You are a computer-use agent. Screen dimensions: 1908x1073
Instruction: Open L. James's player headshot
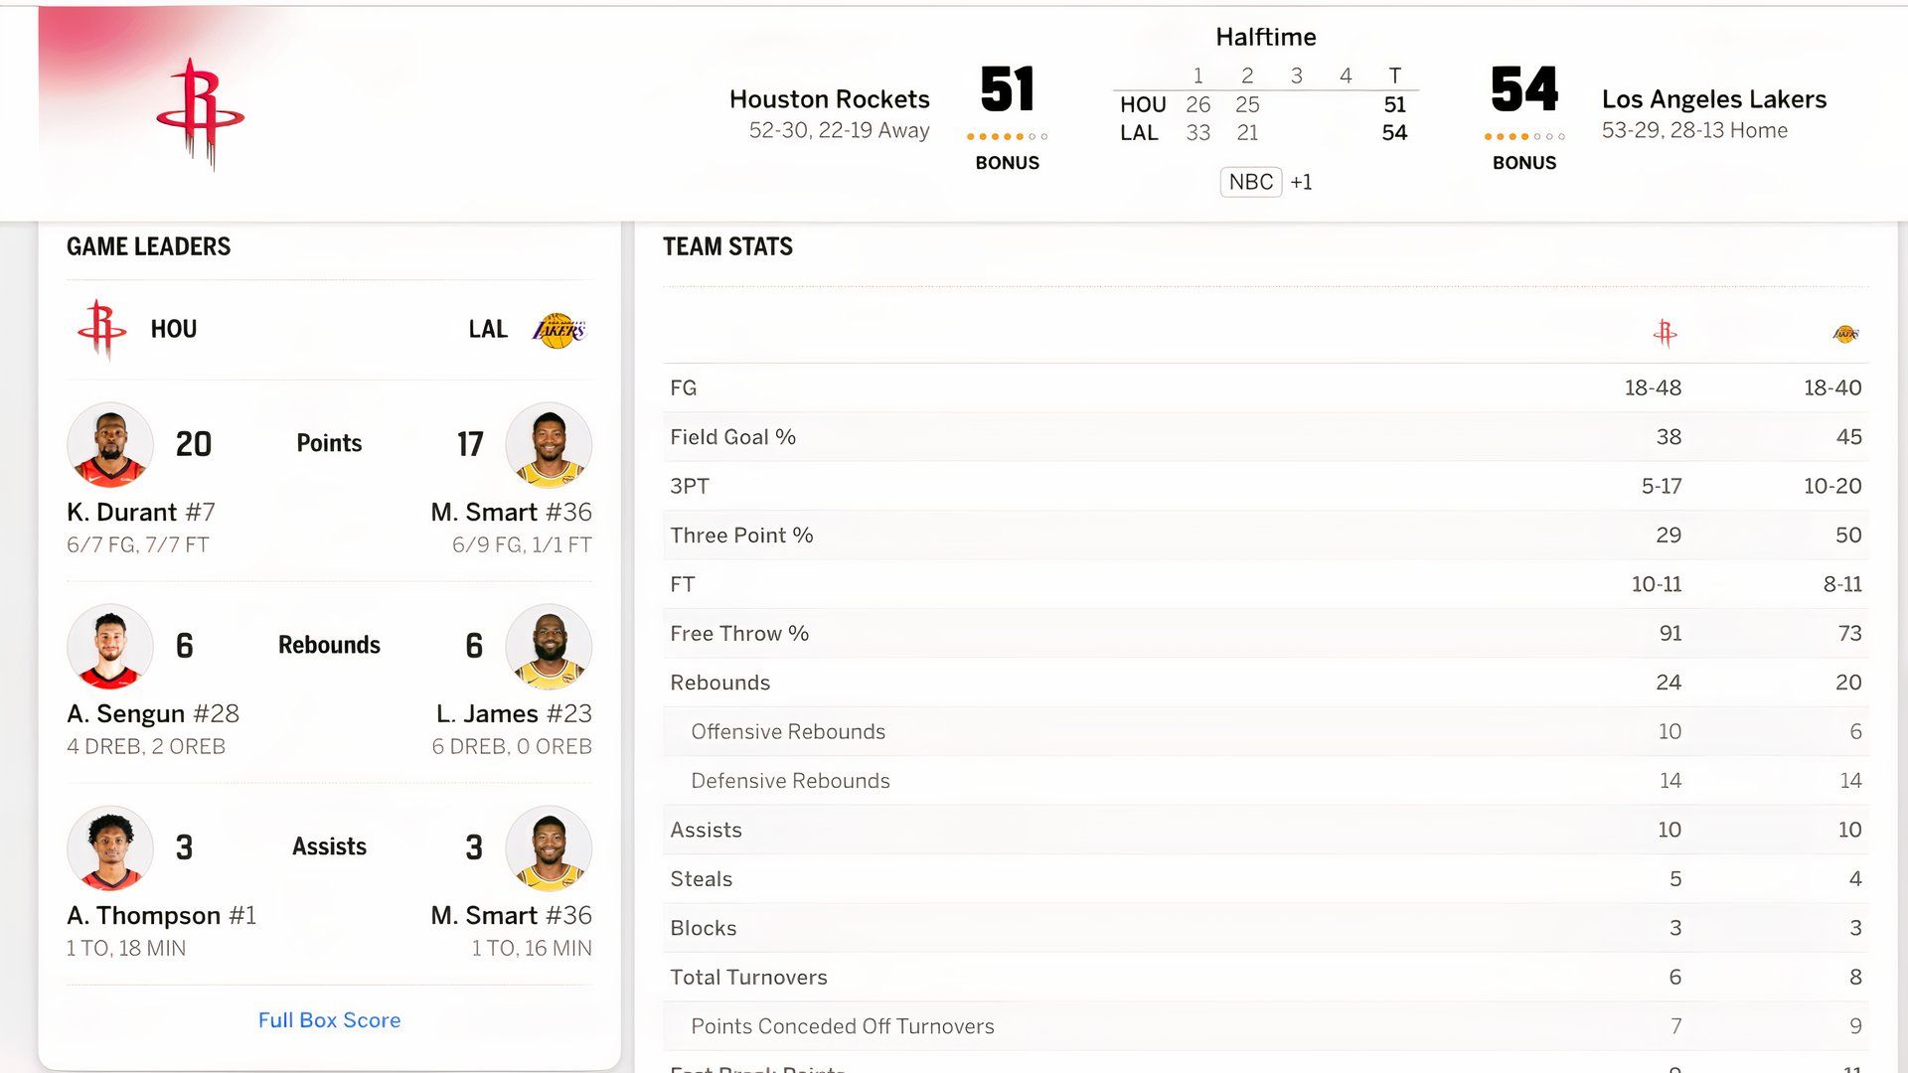[549, 647]
